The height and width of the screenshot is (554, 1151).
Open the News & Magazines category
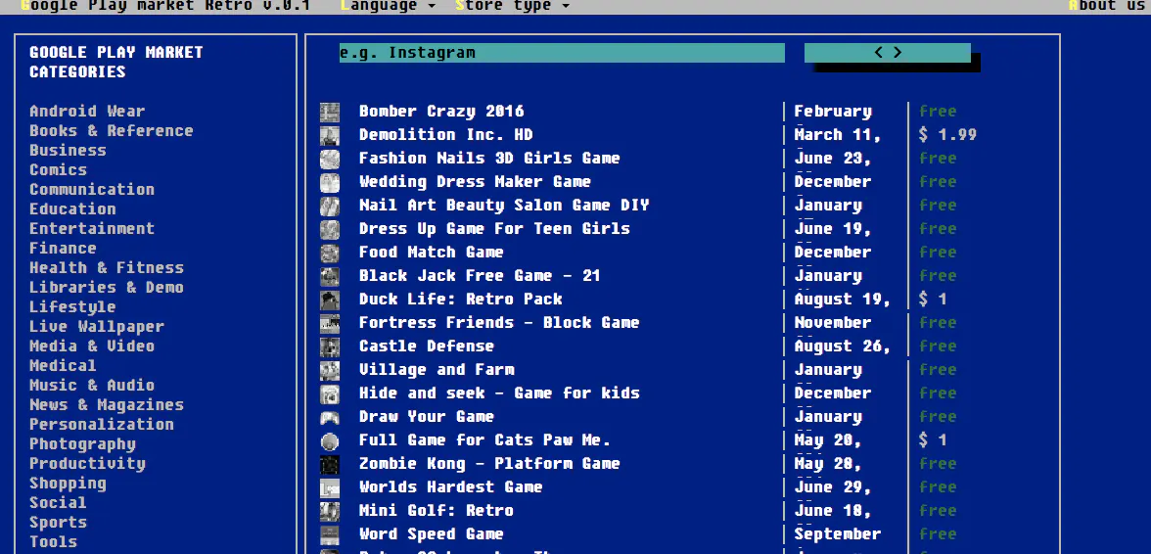(x=107, y=405)
